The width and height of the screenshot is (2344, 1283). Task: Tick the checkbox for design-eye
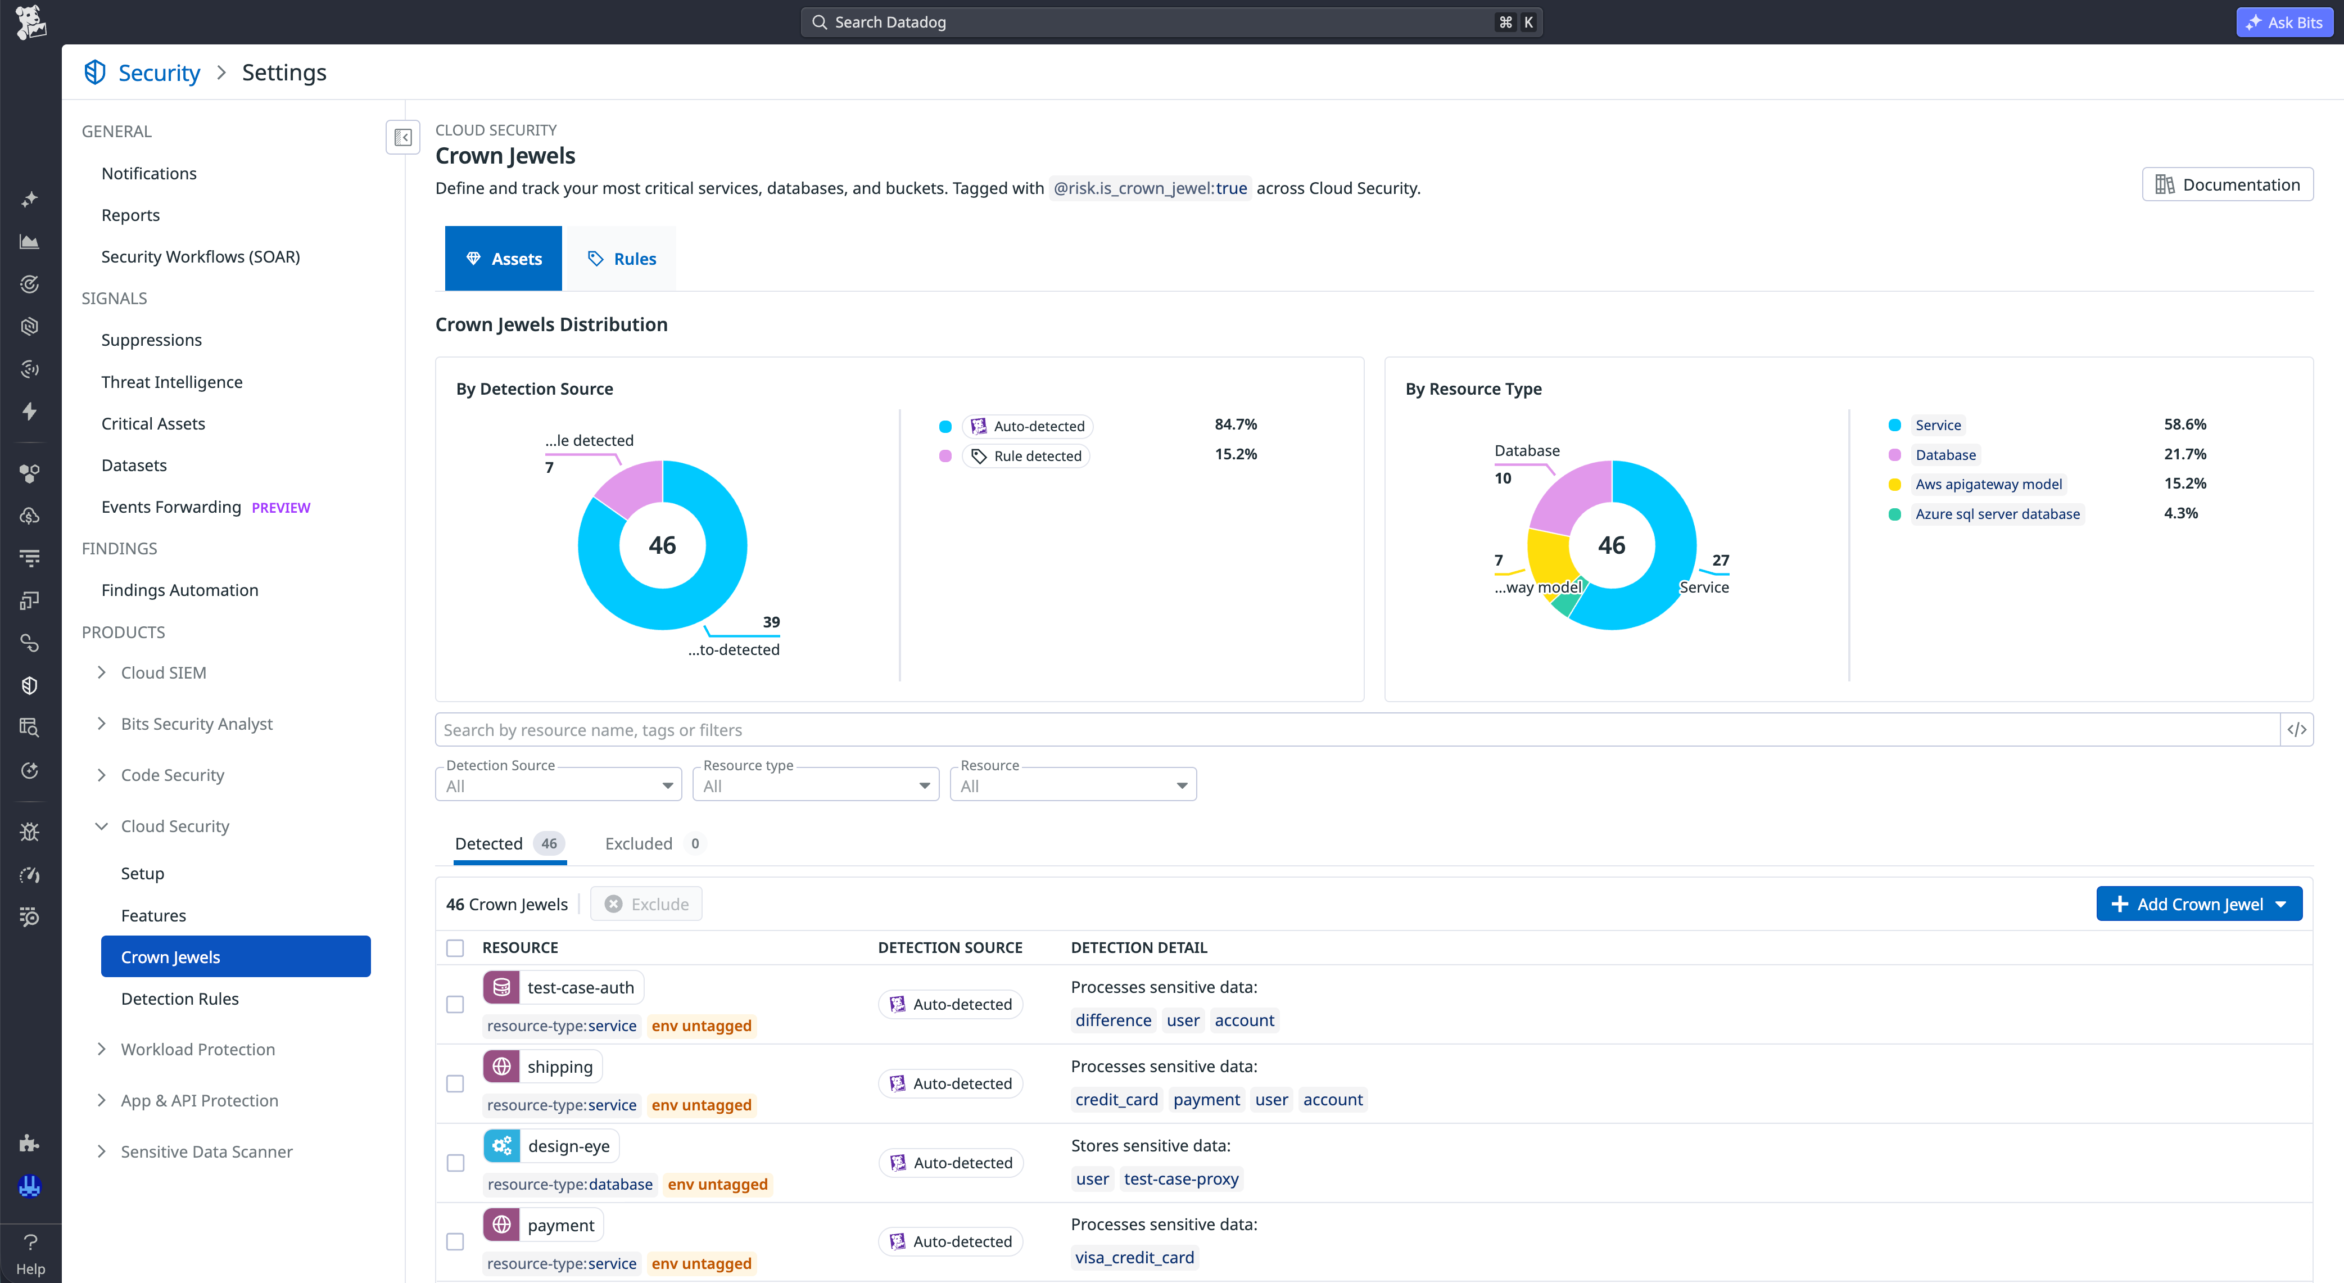[x=455, y=1163]
